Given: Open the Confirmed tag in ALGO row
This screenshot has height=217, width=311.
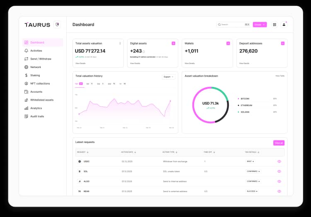Looking at the screenshot, I should [253, 181].
